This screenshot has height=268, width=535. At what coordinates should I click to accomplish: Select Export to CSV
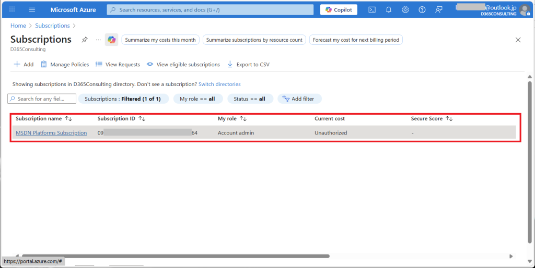tap(248, 65)
